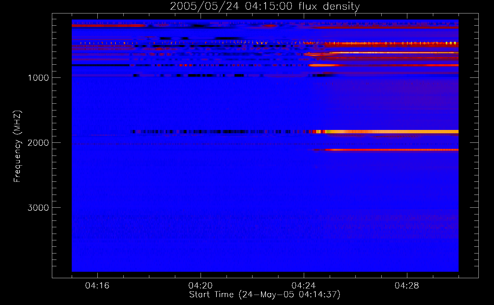Click the 'Frequency (MHZ)' axis label
The width and height of the screenshot is (494, 305).
point(18,146)
